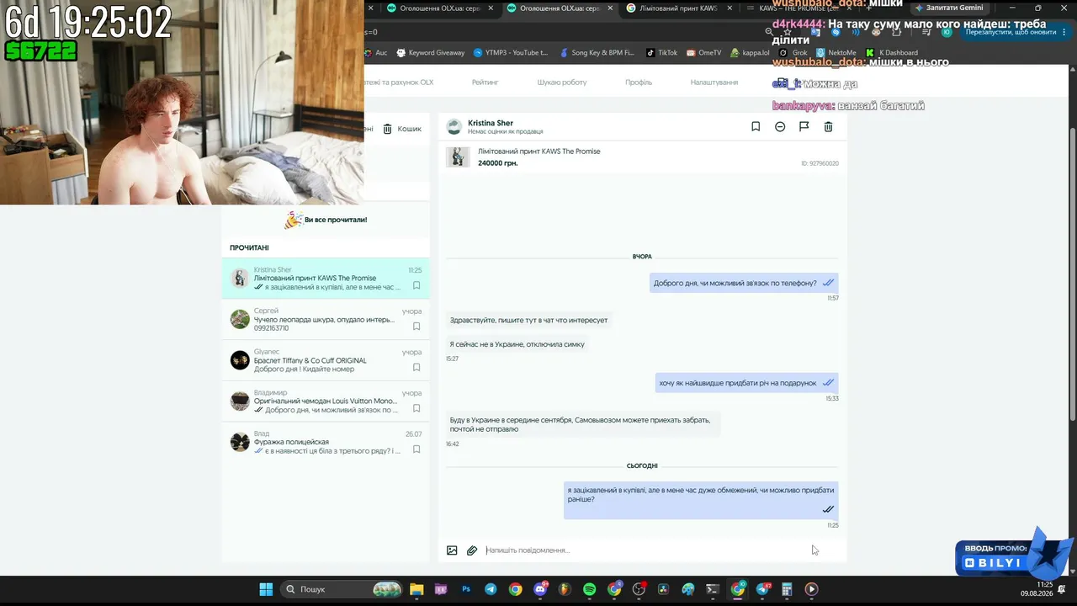
Task: Open the Лімітований принт KAWS The Promise listing title
Action: point(539,151)
